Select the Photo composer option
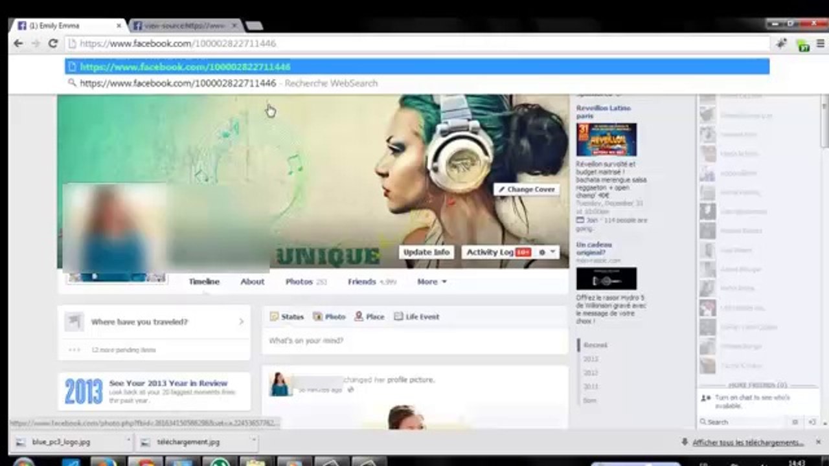The width and height of the screenshot is (829, 466). click(329, 316)
